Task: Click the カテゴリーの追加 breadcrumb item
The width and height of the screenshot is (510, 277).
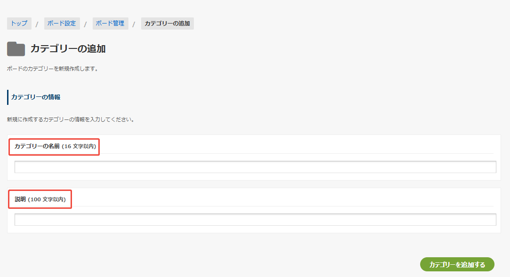Action: (x=167, y=24)
